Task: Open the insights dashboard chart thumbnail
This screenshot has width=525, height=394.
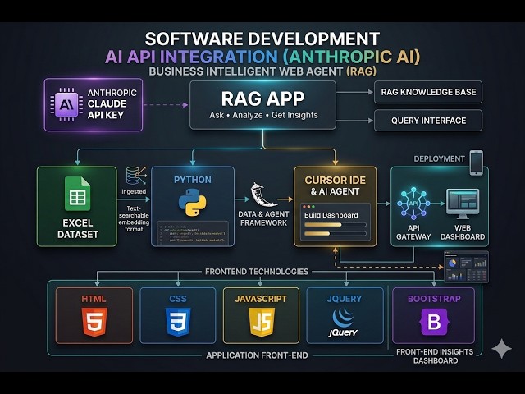Action: click(x=466, y=267)
